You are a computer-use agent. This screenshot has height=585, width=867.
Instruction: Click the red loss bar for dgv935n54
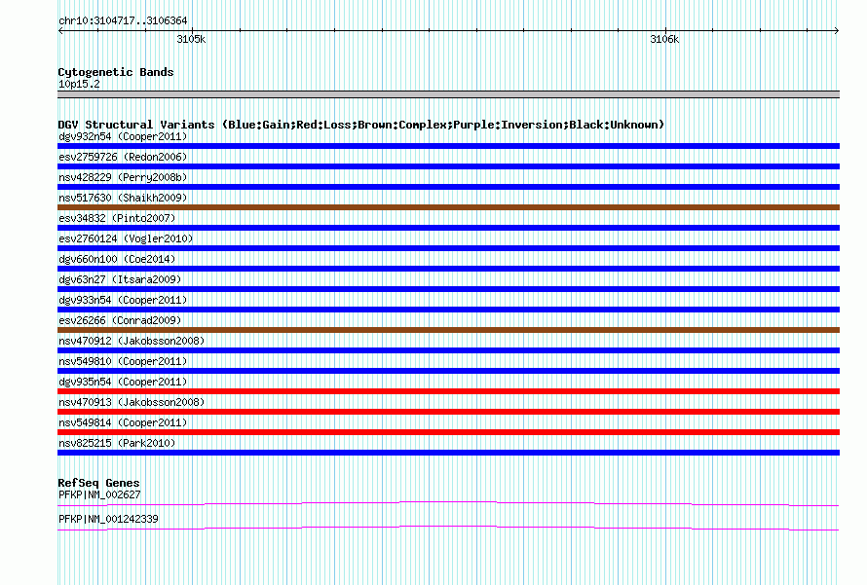click(x=448, y=391)
